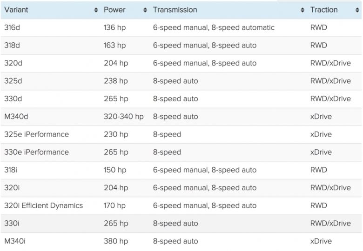The image size is (363, 251).
Task: Click the 136 hp power value
Action: coord(115,27)
